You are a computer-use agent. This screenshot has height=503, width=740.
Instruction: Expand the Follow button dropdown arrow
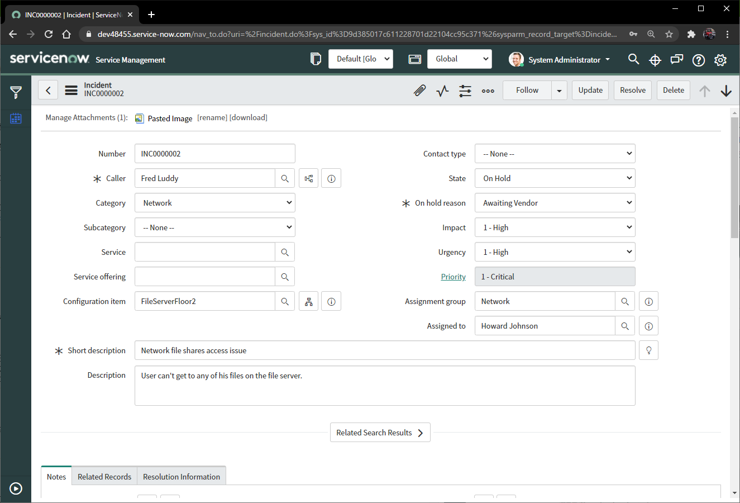[559, 89]
